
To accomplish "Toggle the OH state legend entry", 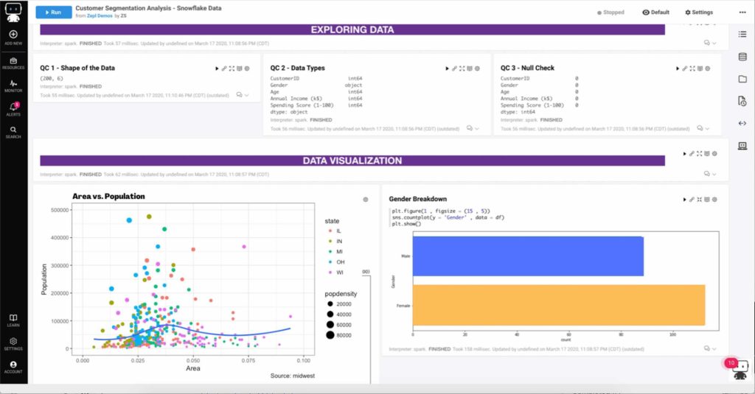I will [x=336, y=262].
